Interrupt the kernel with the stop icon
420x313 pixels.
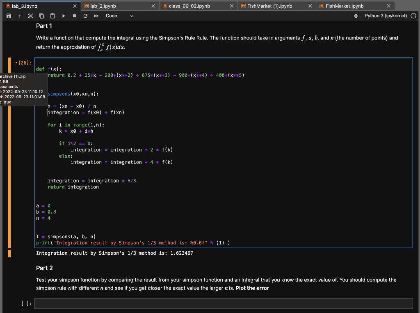coord(74,16)
